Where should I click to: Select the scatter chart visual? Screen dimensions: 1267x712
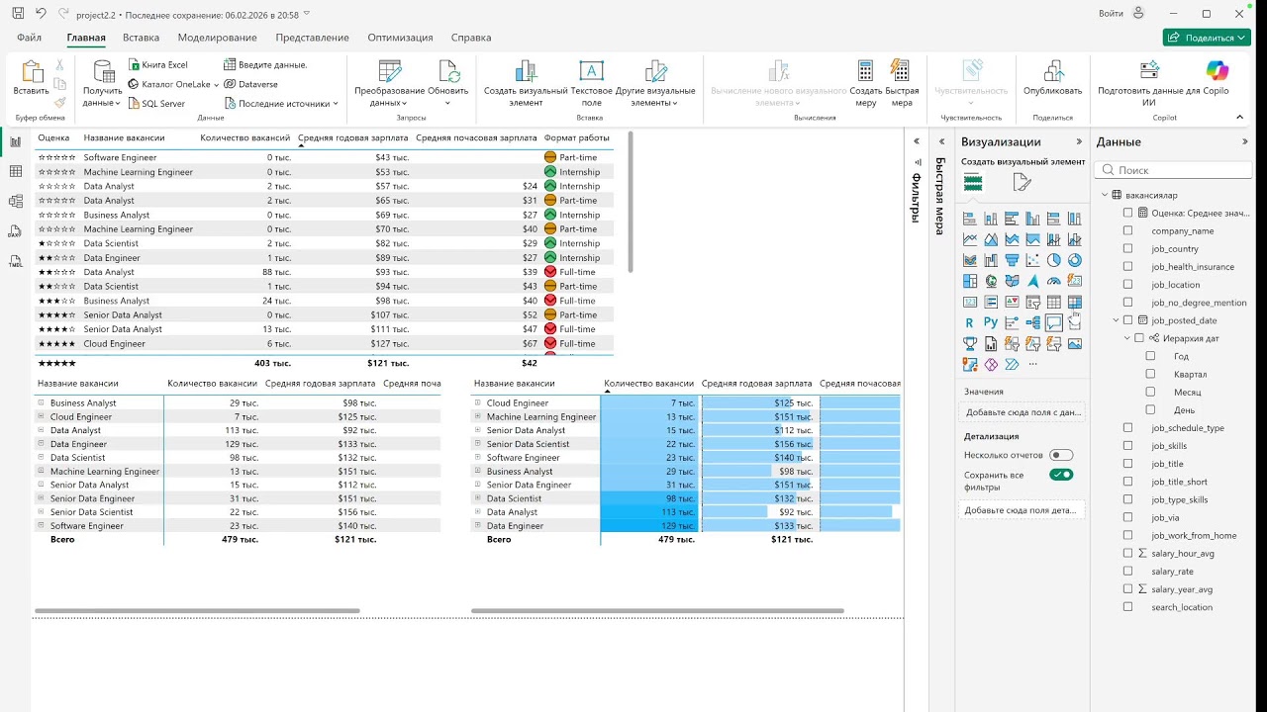coord(1033,260)
